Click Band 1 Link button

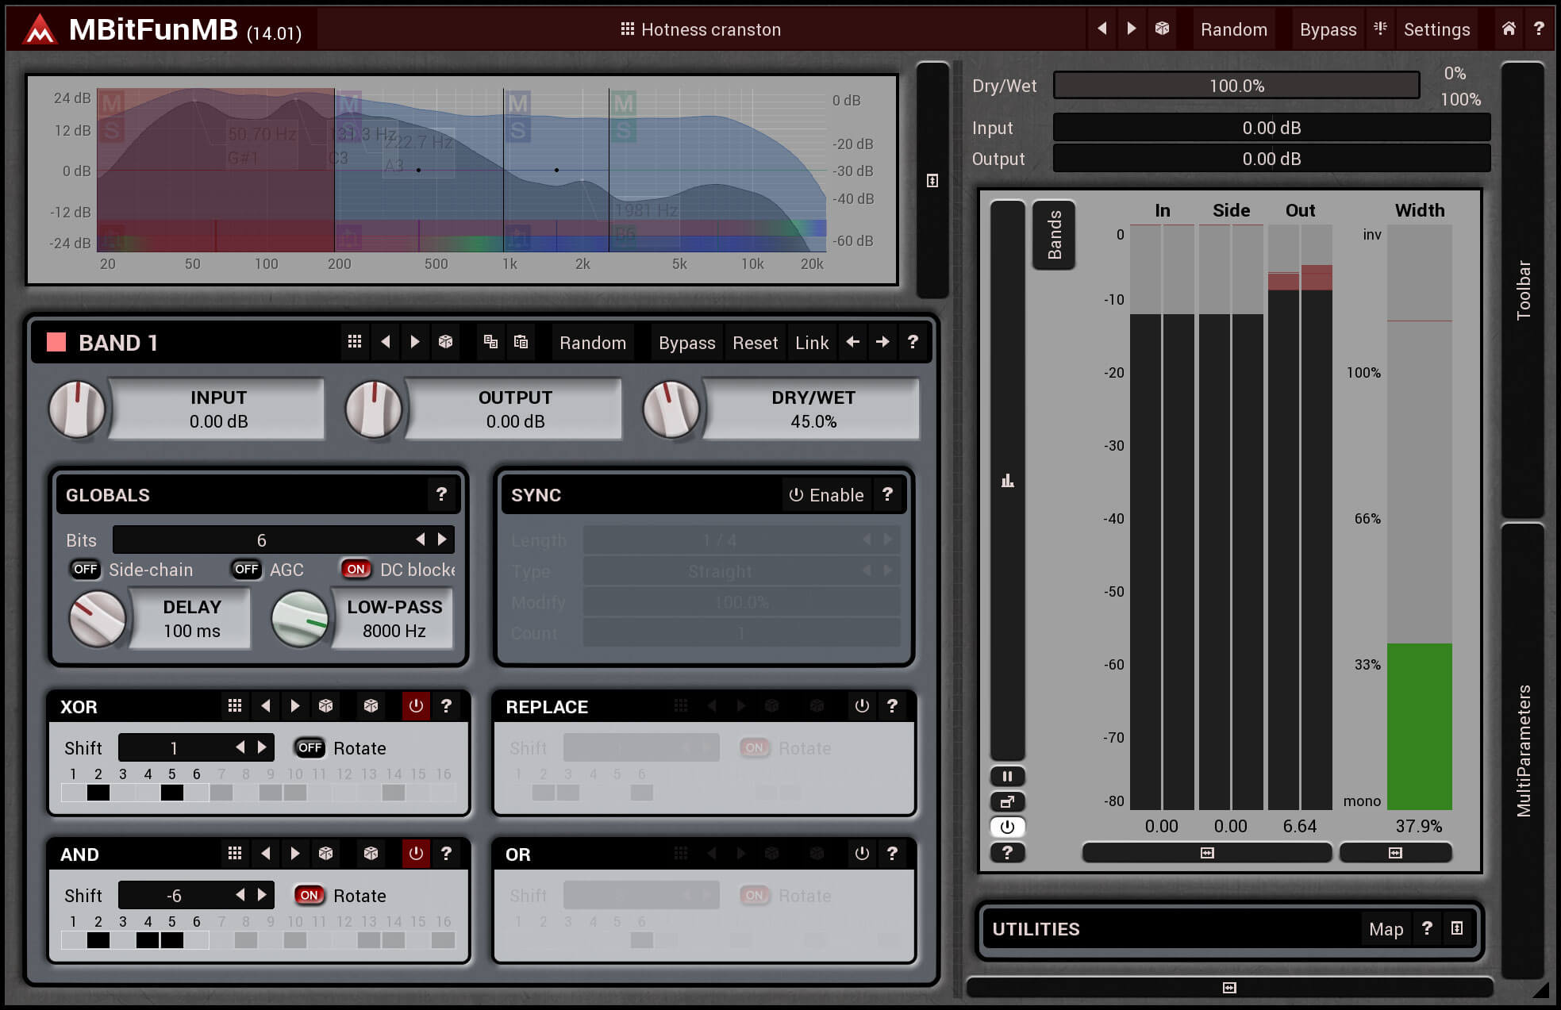[812, 342]
